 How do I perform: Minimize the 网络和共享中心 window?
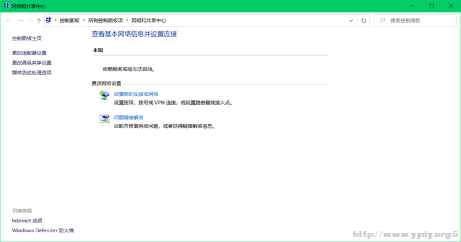tap(412, 6)
